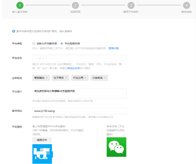Image resolution: width=196 pixels, height=164 pixels.
Task: Open the 查看详情 link
Action: [114, 48]
